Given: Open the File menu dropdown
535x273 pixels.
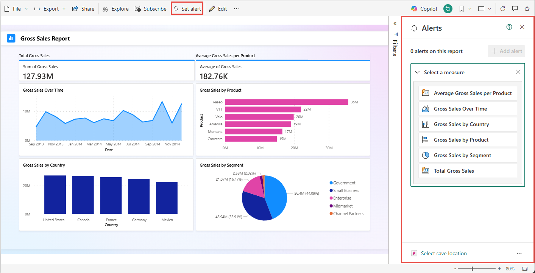Looking at the screenshot, I should (16, 9).
